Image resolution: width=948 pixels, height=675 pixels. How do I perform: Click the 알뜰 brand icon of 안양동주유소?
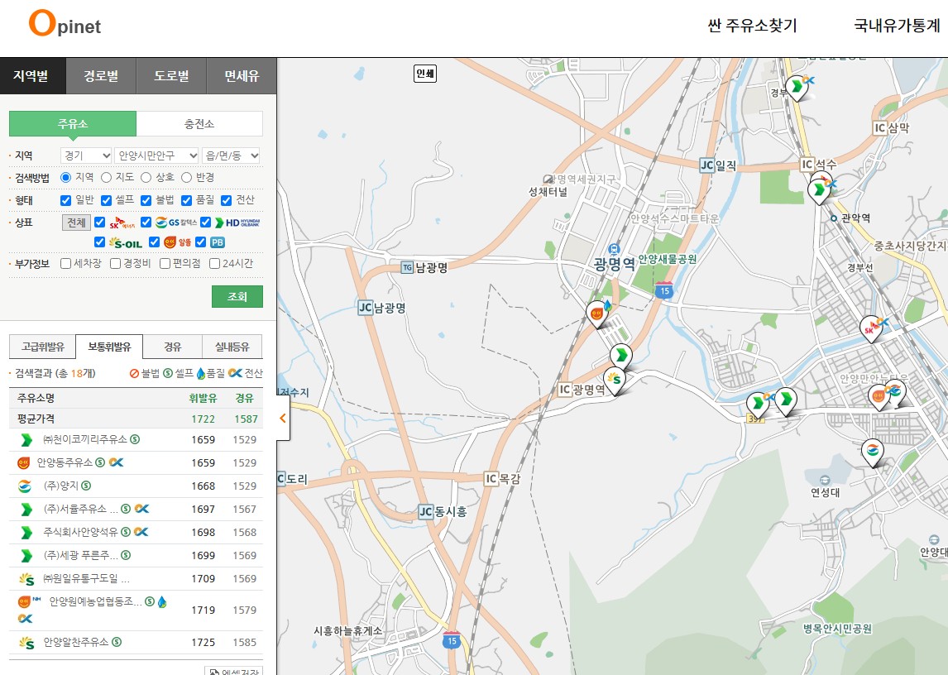(24, 462)
